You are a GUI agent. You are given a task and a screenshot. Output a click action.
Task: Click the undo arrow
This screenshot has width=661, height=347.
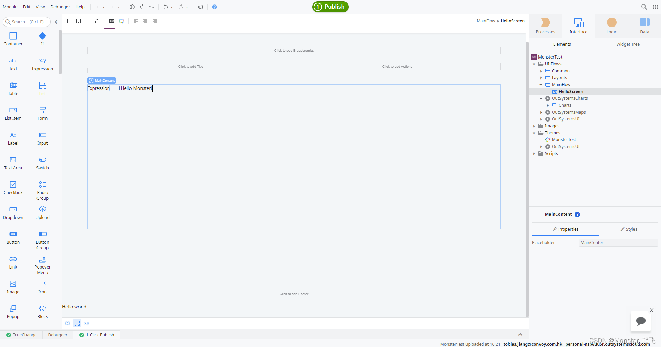(166, 7)
